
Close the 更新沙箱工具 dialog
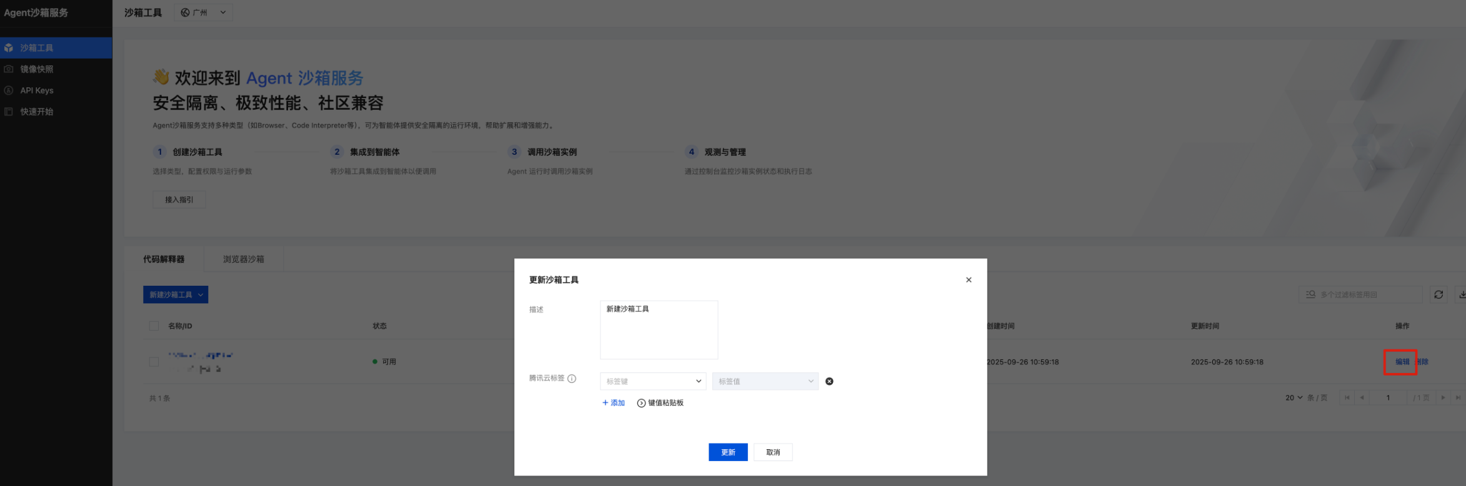[x=969, y=279]
